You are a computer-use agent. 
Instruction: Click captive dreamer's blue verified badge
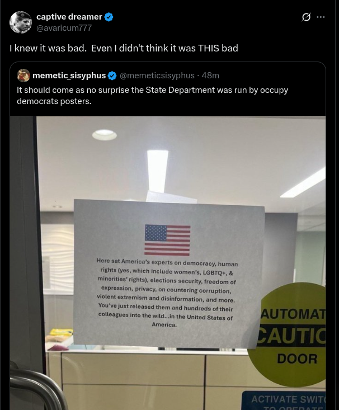109,17
